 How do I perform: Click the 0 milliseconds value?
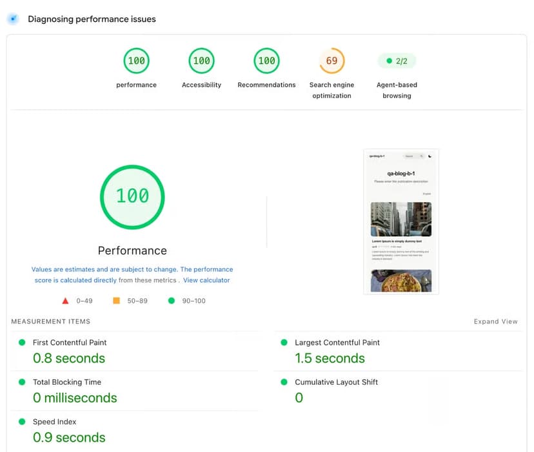[x=75, y=398]
